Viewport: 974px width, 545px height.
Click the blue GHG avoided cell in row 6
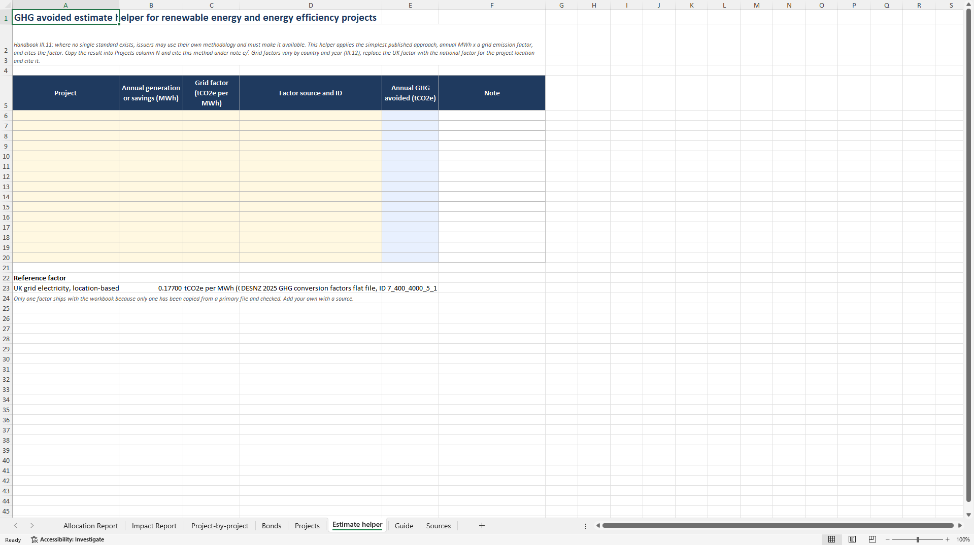coord(410,116)
